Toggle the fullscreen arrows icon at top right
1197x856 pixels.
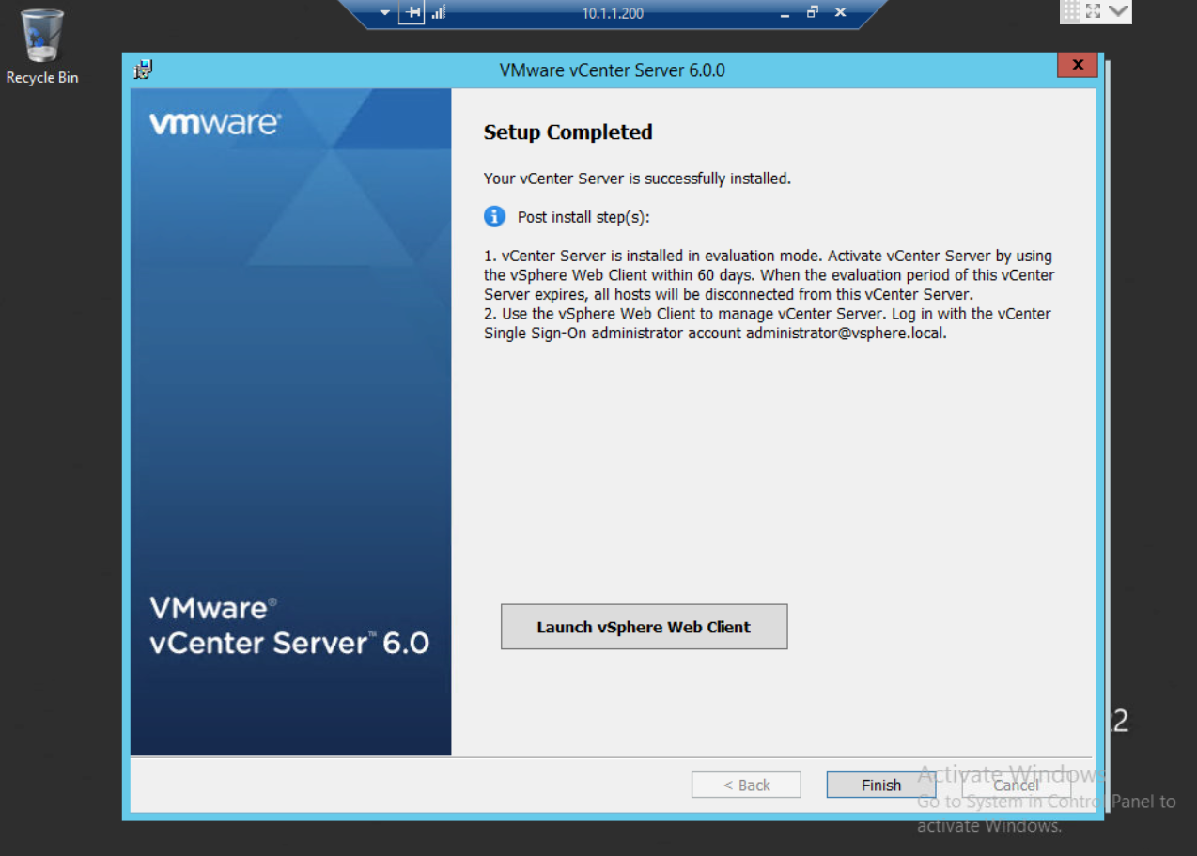(1093, 11)
